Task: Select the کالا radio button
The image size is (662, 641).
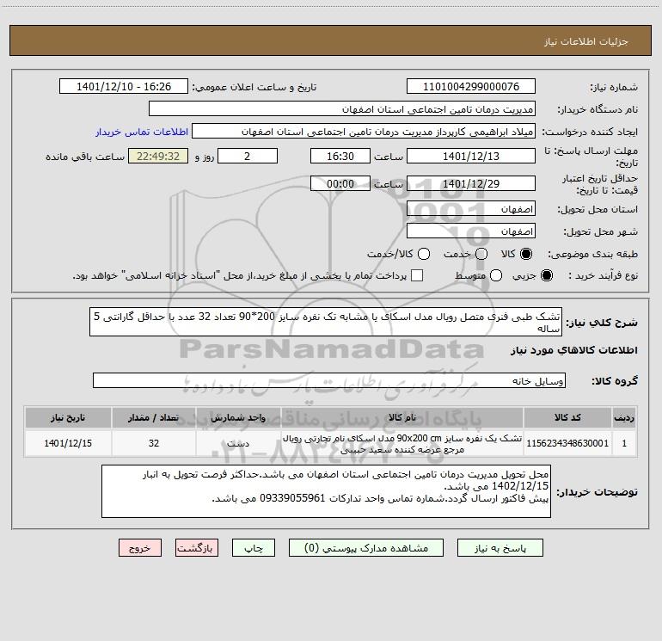Action: [526, 254]
